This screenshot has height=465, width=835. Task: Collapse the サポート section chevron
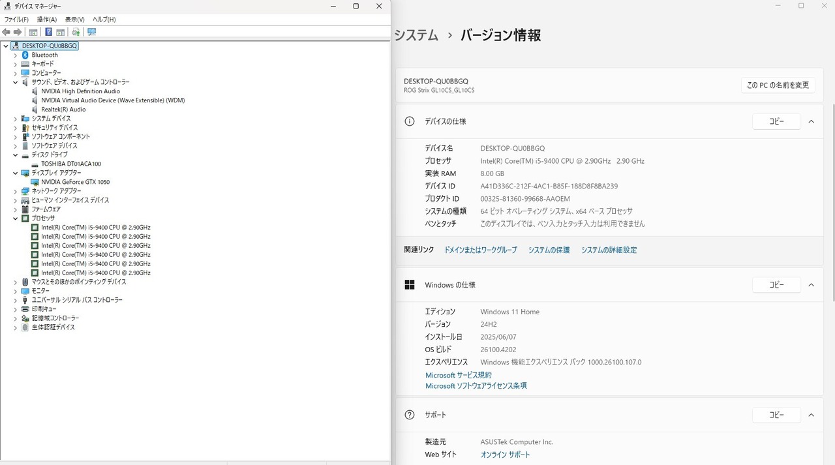click(x=812, y=415)
